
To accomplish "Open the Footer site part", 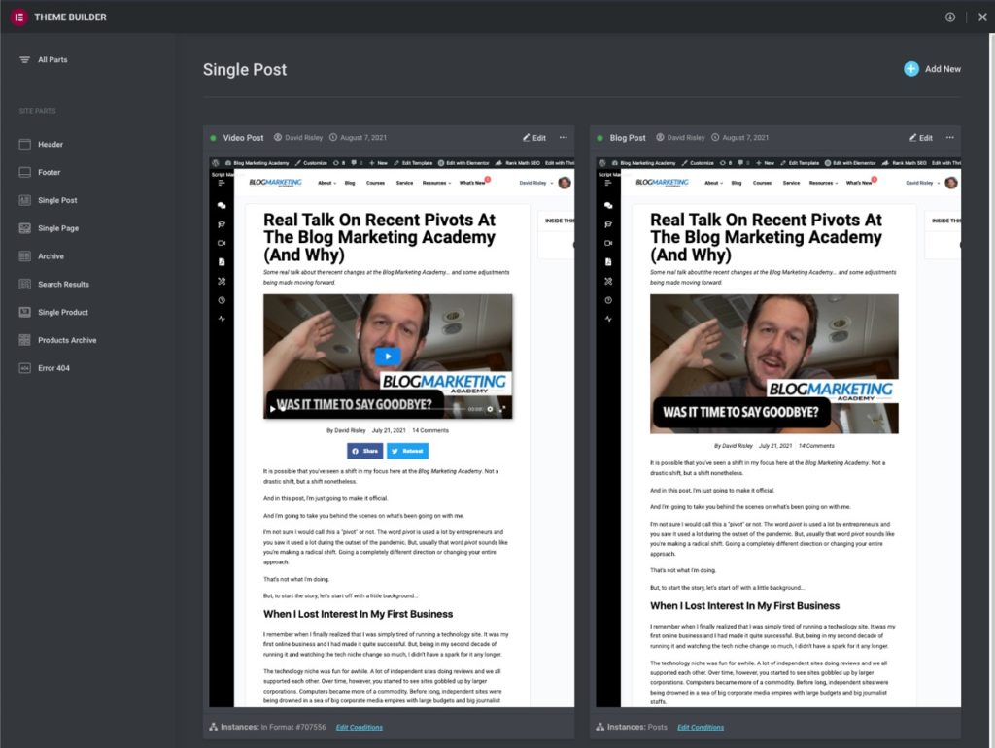I will [x=49, y=172].
